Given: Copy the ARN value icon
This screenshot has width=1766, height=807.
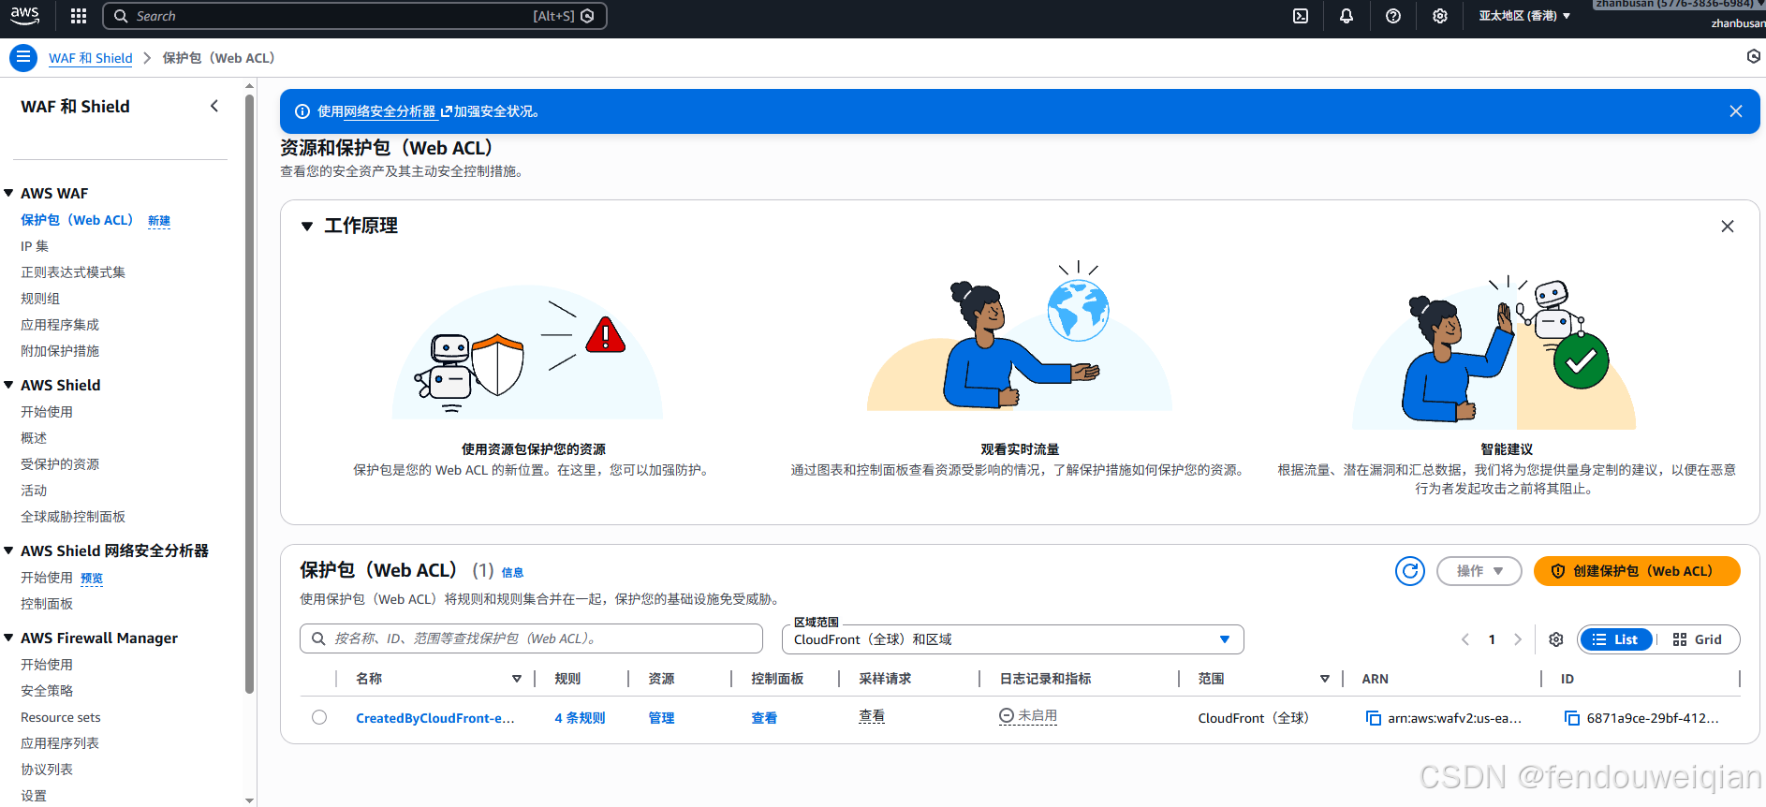Looking at the screenshot, I should pyautogui.click(x=1374, y=718).
